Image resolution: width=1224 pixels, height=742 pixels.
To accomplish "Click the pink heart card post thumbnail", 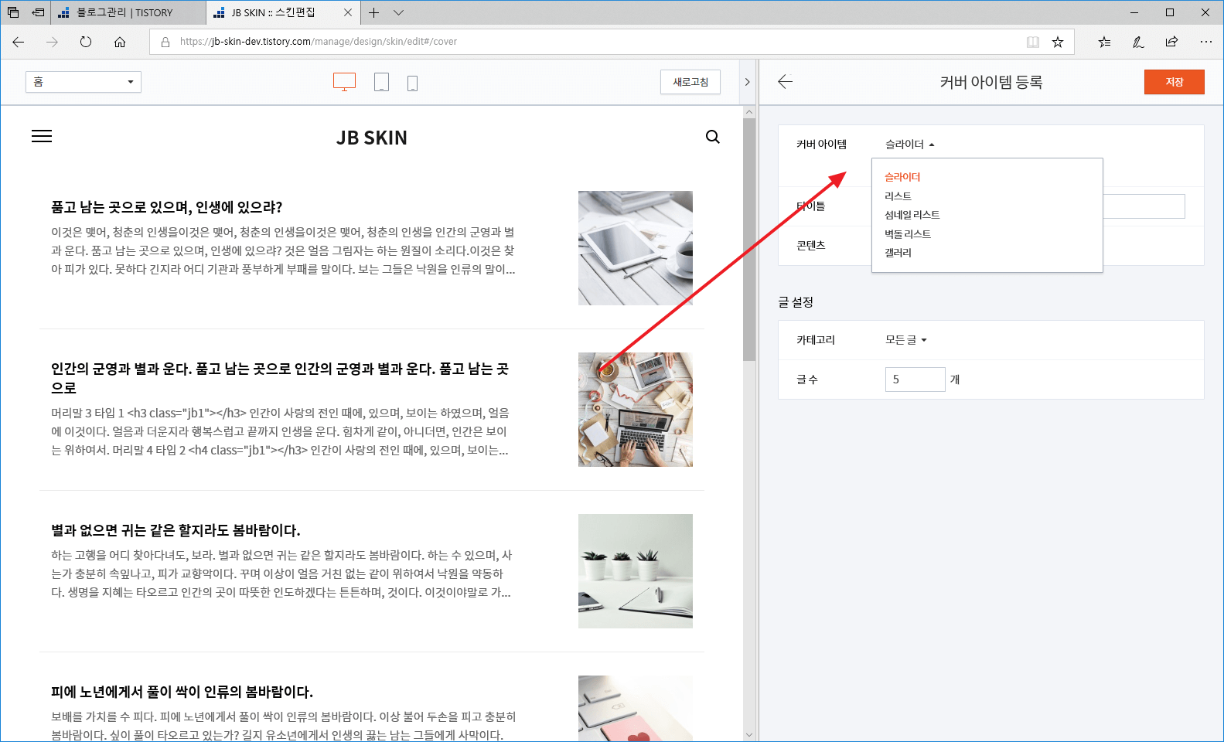I will (636, 709).
